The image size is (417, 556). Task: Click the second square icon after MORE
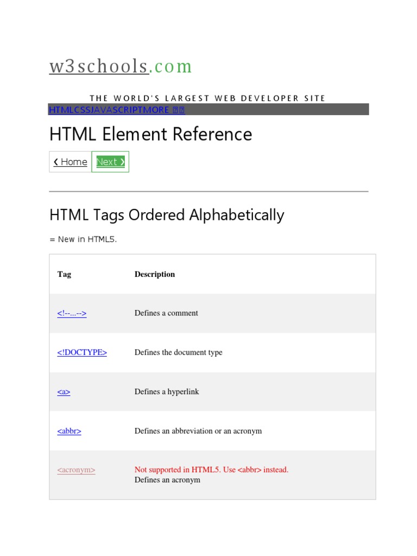tap(182, 110)
